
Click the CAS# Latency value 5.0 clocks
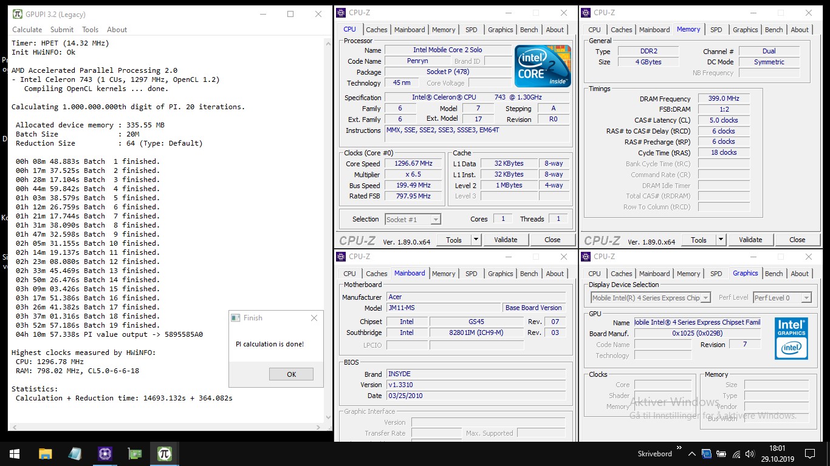coord(724,120)
